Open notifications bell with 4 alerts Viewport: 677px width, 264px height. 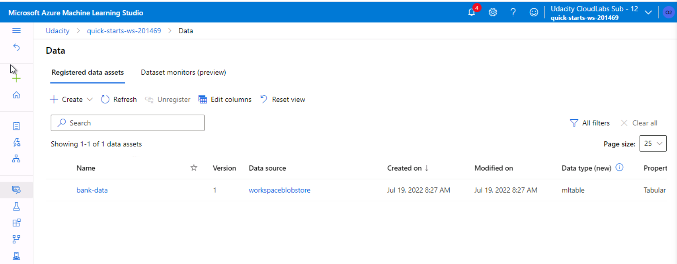(x=472, y=12)
